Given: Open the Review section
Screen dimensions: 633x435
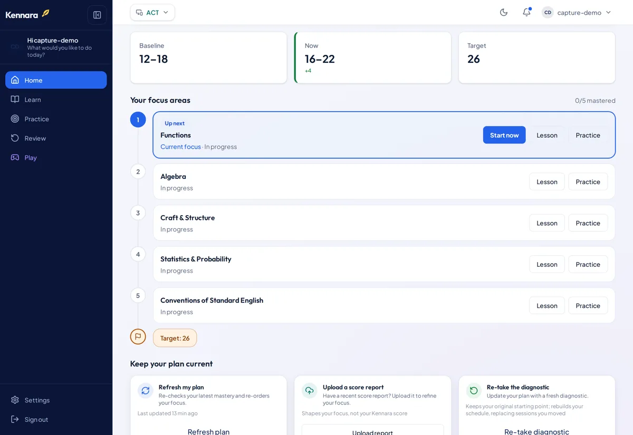Looking at the screenshot, I should coord(56,138).
